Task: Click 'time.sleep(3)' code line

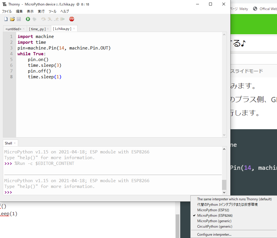Action: tap(45, 65)
